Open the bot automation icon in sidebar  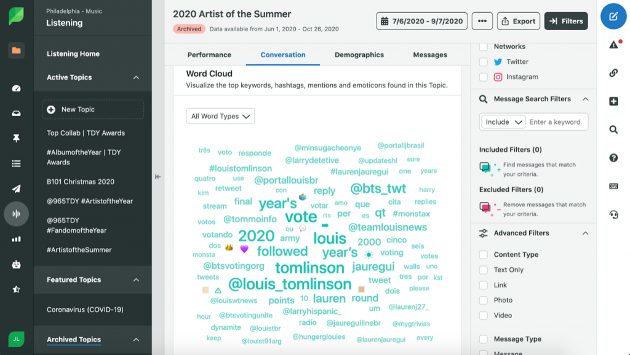[x=16, y=264]
